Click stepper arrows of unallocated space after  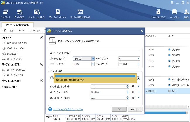click(128, 98)
